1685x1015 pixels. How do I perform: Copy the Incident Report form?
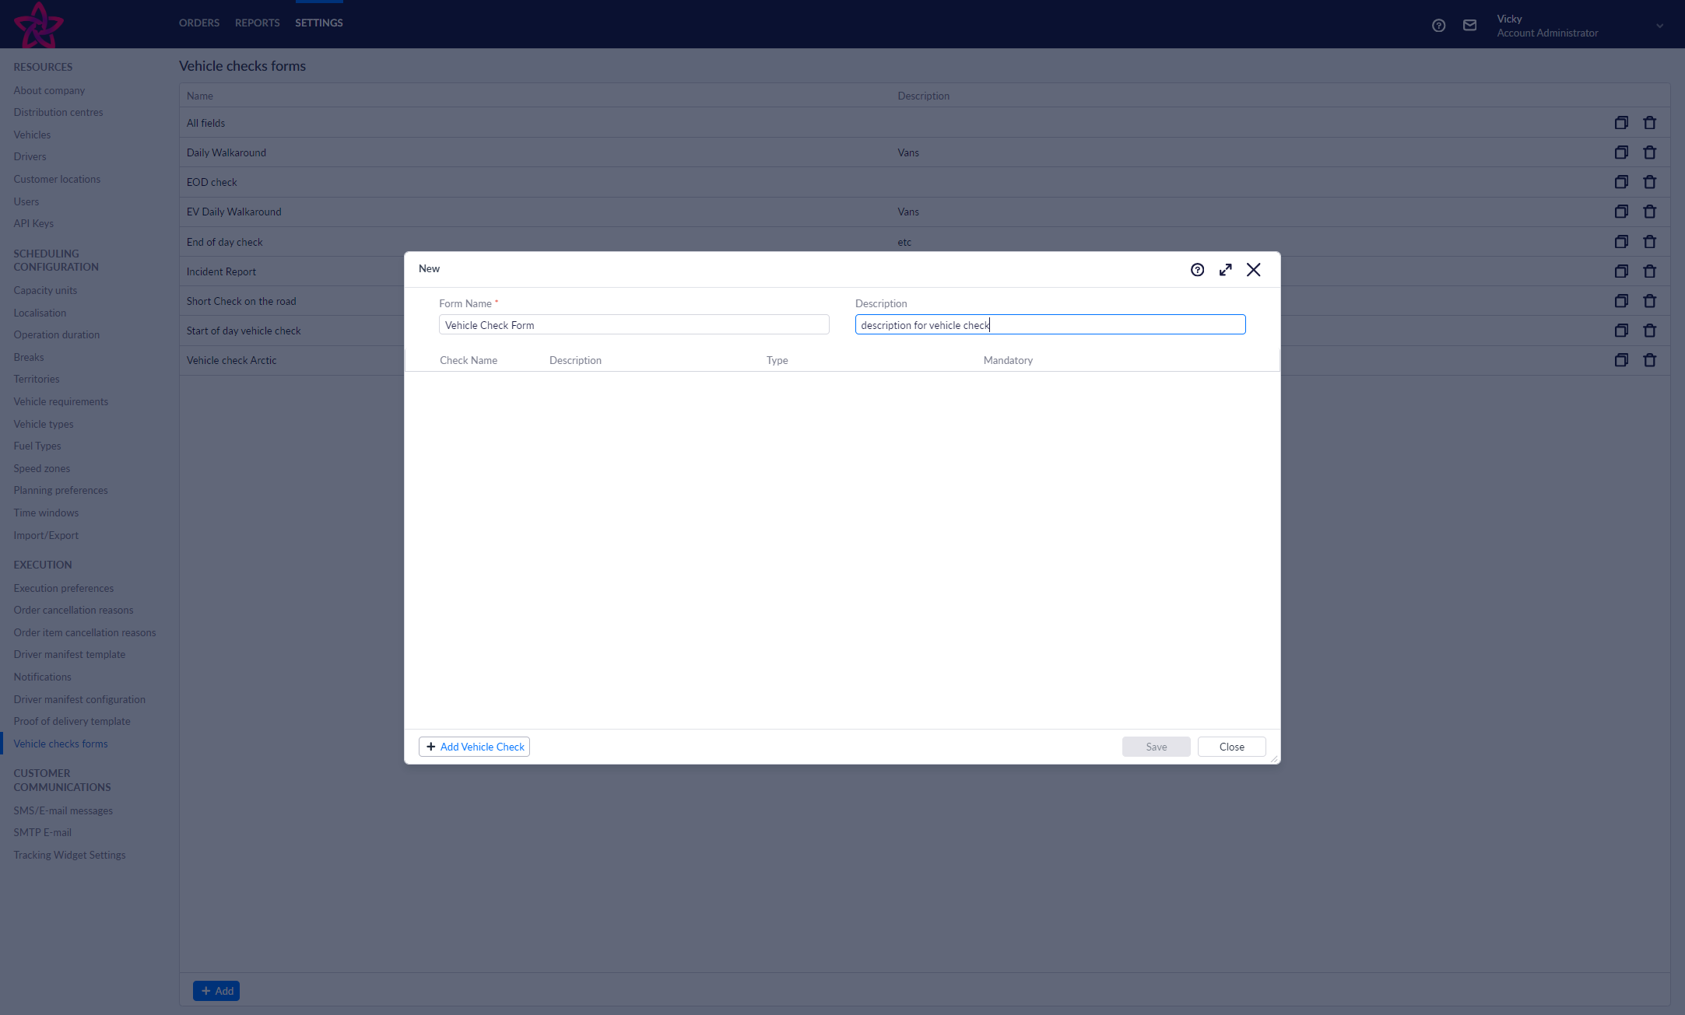(x=1621, y=271)
